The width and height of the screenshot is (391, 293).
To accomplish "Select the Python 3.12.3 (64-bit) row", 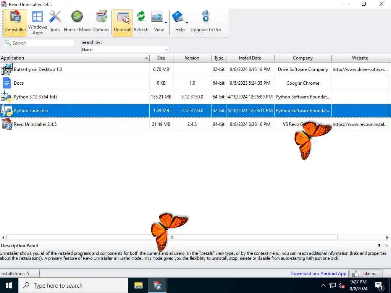I will [x=194, y=97].
